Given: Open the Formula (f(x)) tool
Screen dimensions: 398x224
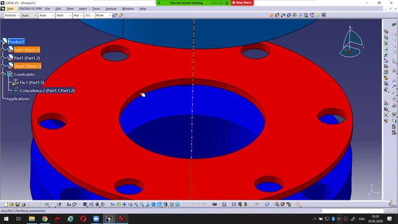Looking at the screenshot, I should click(69, 205).
